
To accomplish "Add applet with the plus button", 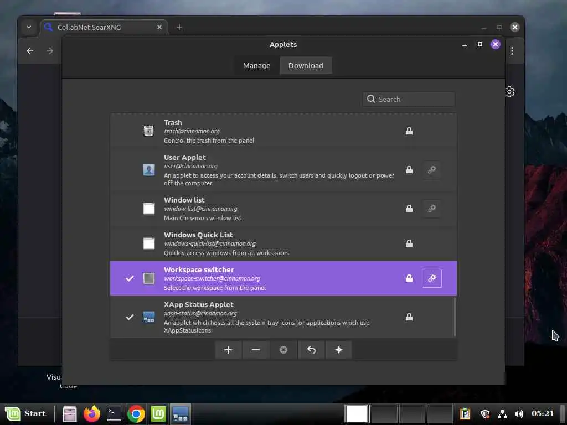I will click(x=228, y=350).
